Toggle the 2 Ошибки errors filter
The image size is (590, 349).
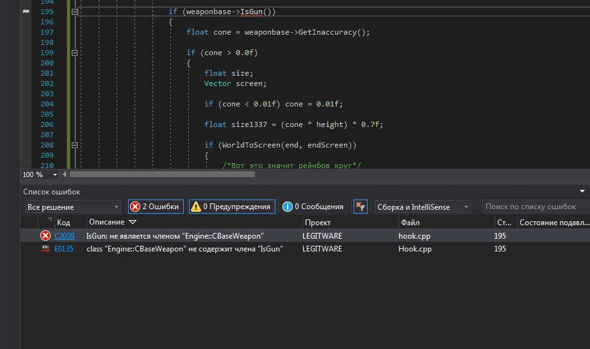pyautogui.click(x=156, y=207)
